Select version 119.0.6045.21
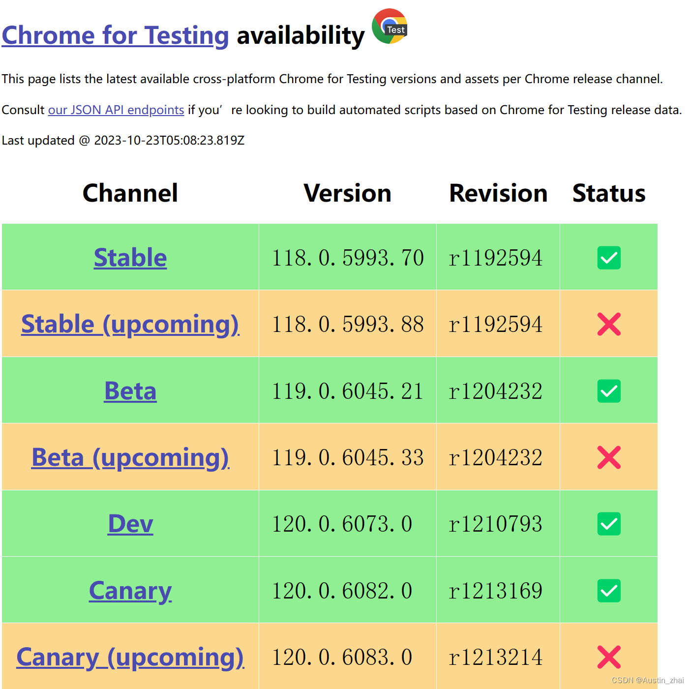The image size is (691, 689). (x=348, y=391)
